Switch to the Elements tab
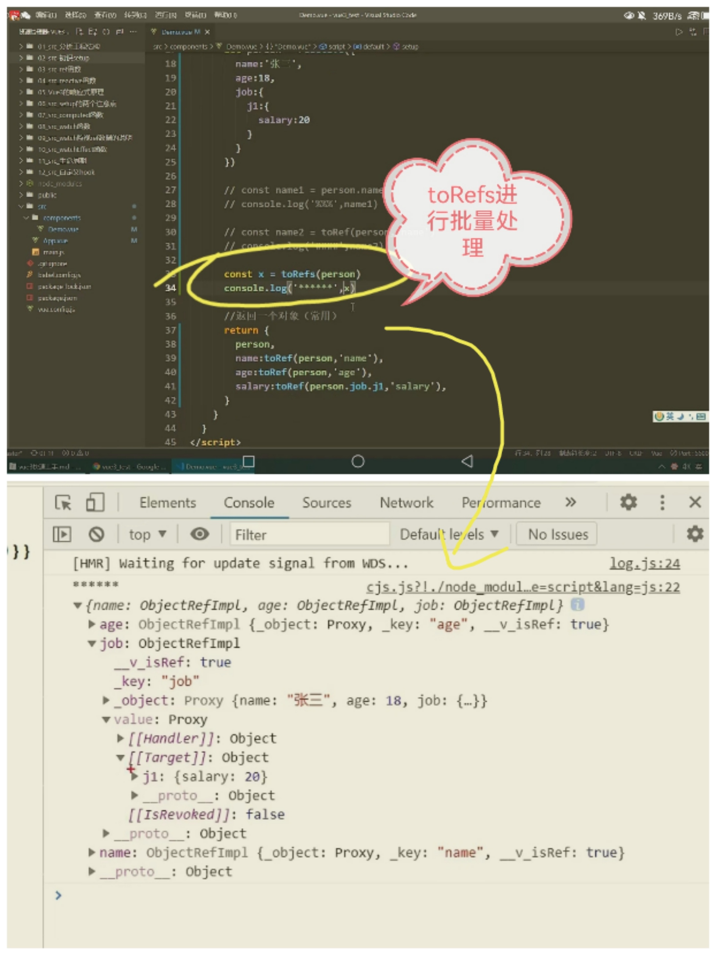716x955 pixels. pos(167,503)
